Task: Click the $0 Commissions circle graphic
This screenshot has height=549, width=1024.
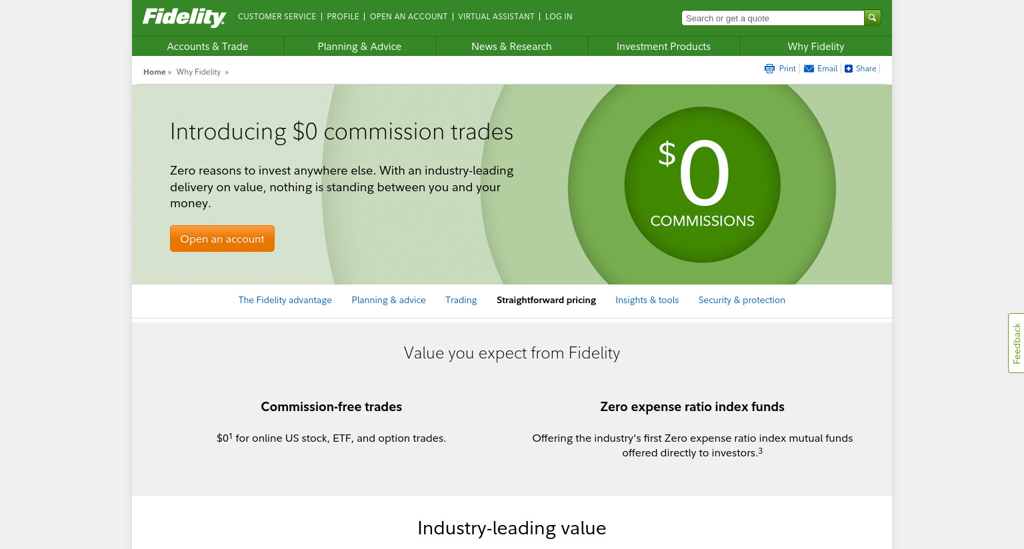Action: pyautogui.click(x=702, y=185)
